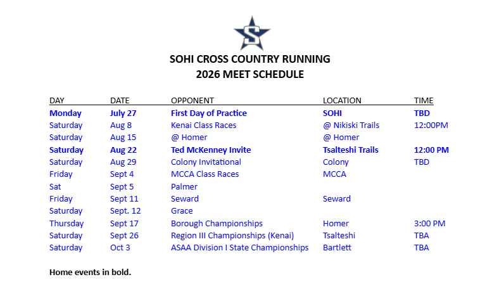Open the Ted McKenney Invite entry
The image size is (492, 296).
[211, 150]
